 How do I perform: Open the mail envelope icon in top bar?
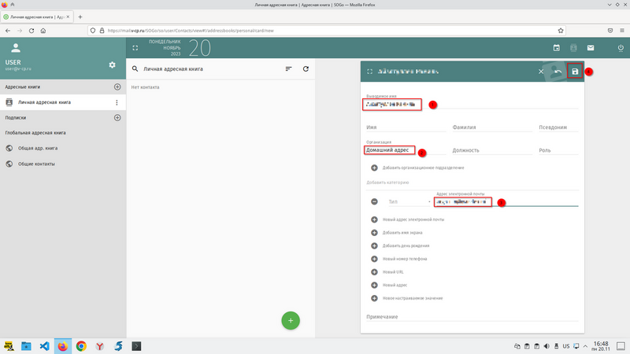590,48
